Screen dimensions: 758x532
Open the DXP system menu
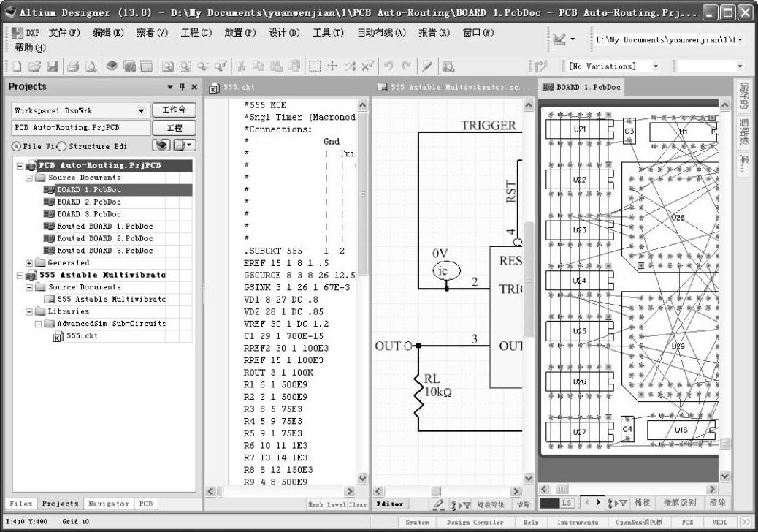pos(26,32)
